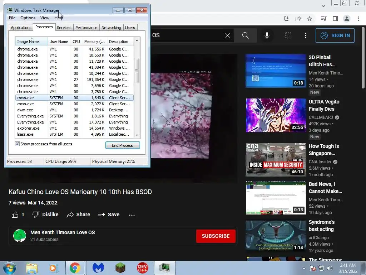Launch Windows Media Player from taskbar
The image size is (366, 275).
tap(54, 268)
